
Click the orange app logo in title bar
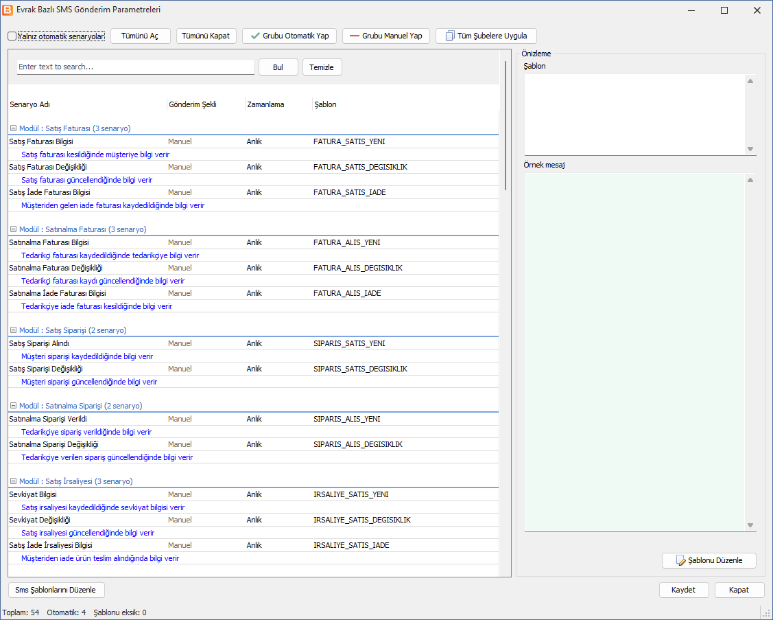point(8,10)
